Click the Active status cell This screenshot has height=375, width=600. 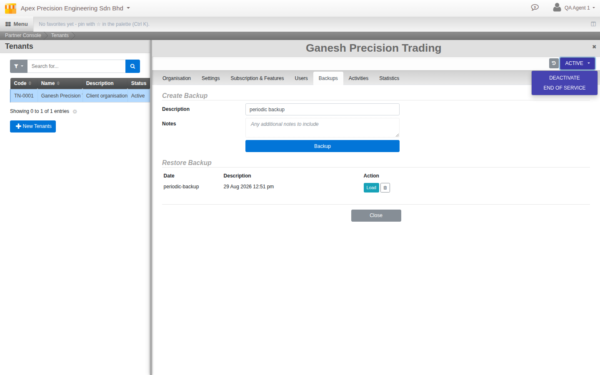click(x=138, y=96)
